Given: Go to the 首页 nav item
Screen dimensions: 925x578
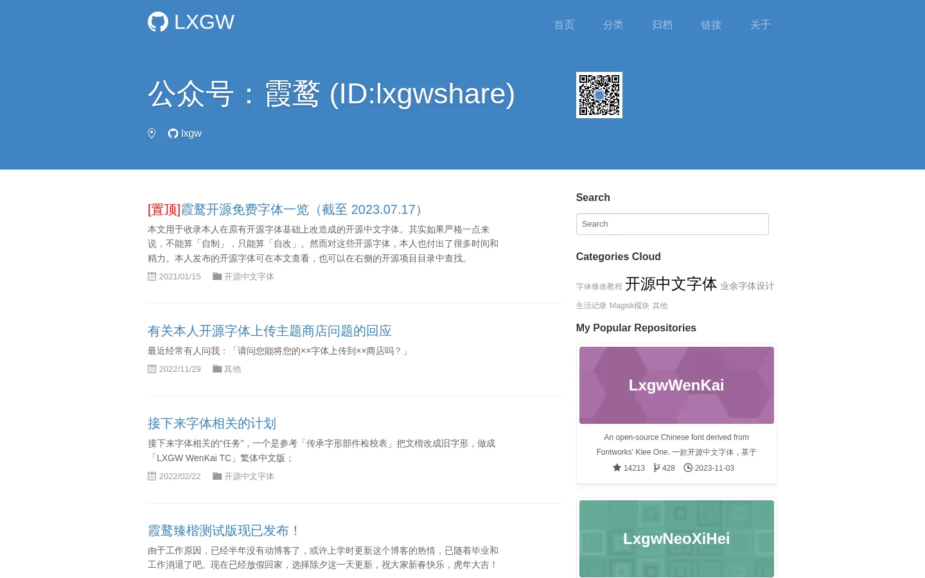Looking at the screenshot, I should tap(564, 24).
